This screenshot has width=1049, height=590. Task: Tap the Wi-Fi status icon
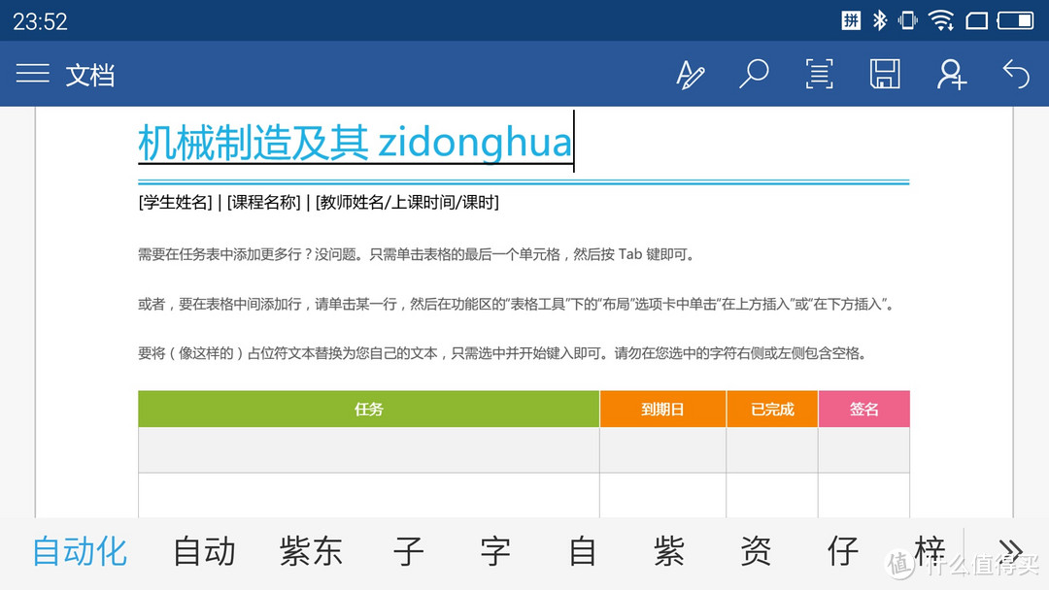pos(941,20)
